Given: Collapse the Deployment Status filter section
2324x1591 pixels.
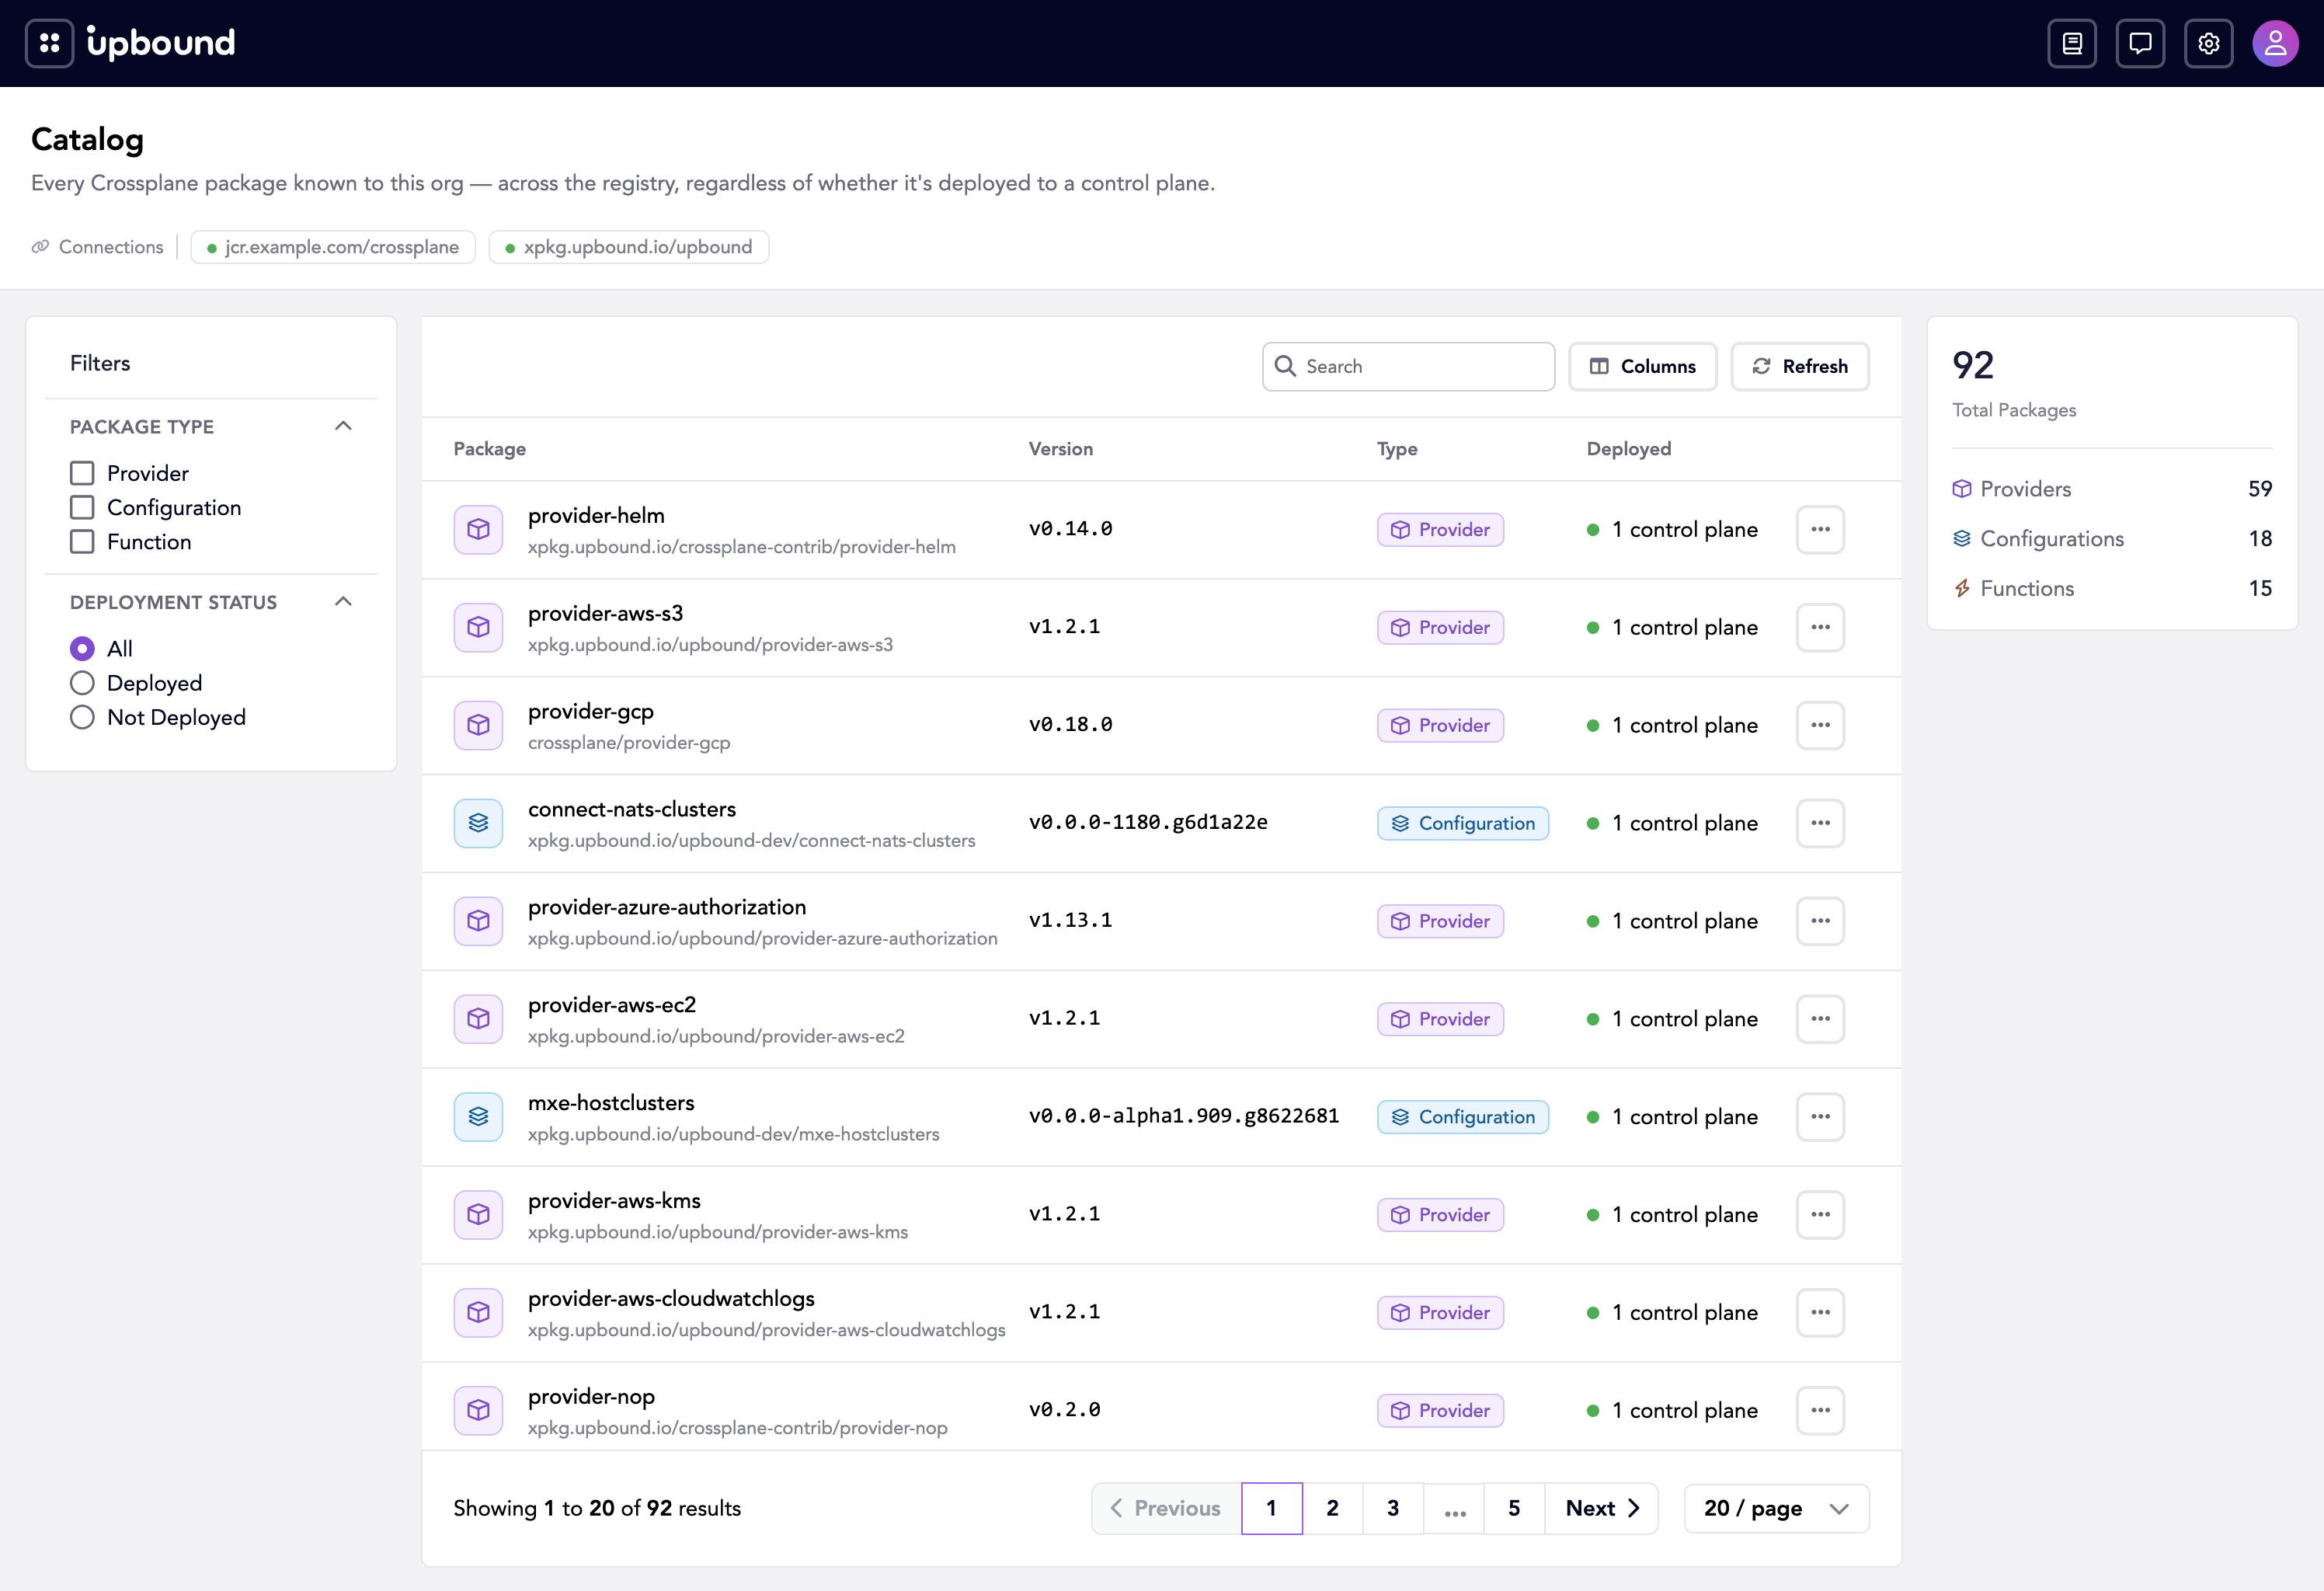Looking at the screenshot, I should [x=343, y=602].
